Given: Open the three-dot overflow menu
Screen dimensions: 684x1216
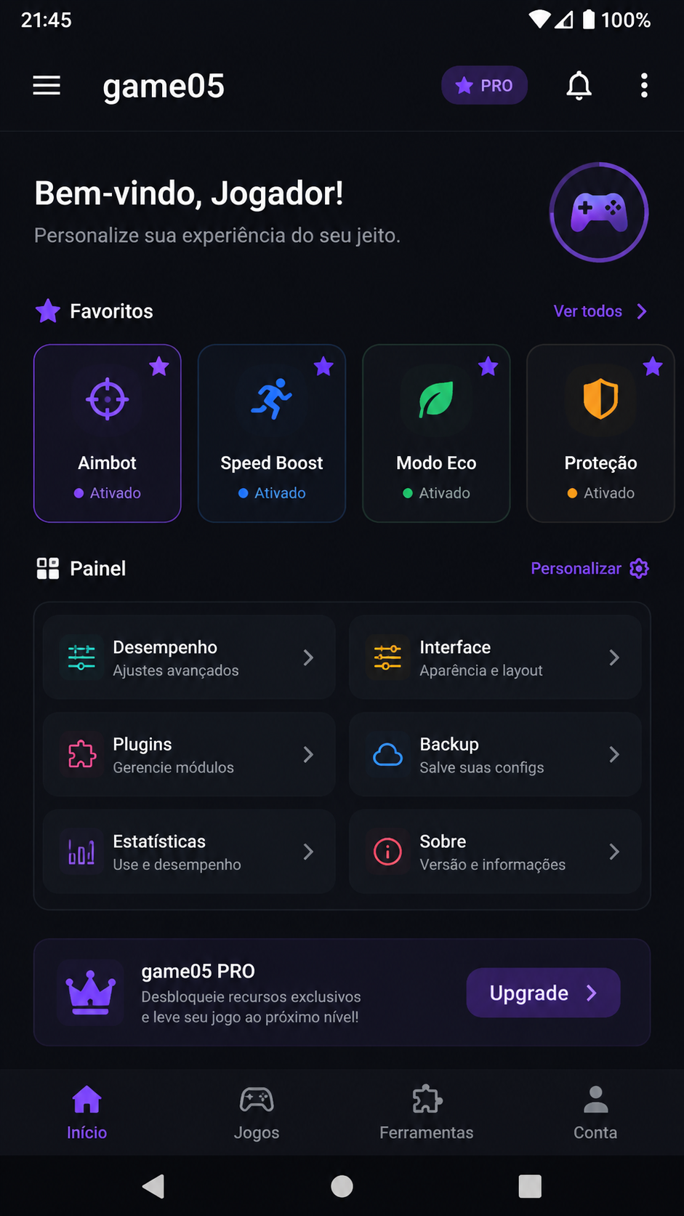Looking at the screenshot, I should coord(644,85).
